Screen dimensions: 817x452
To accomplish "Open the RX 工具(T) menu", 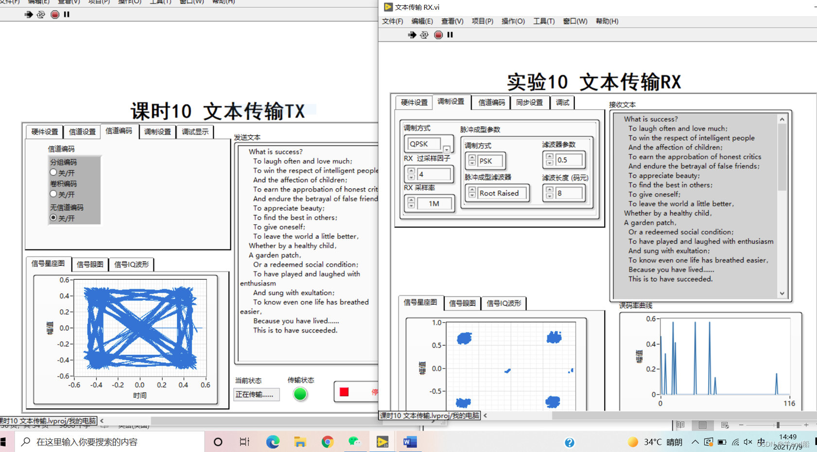I will click(543, 21).
